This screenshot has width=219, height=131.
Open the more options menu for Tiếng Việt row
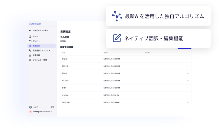coord(188,102)
